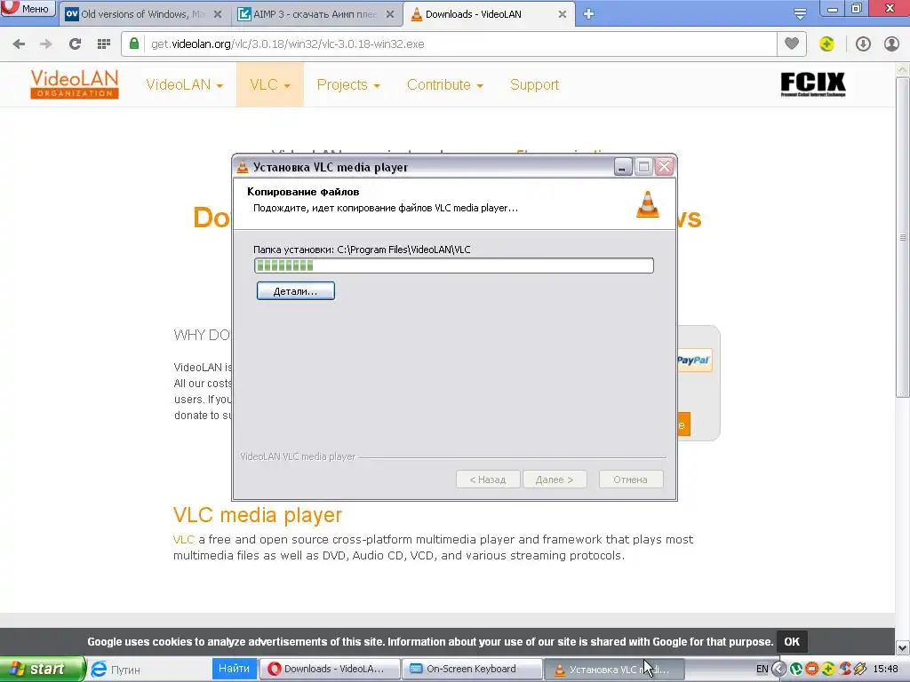Click the 15:48 system clock
910x682 pixels.
pos(886,670)
